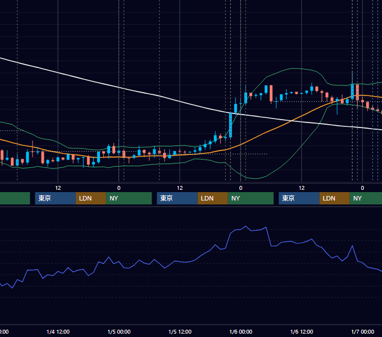Select the tall blue breakout candle before 1/6 00:00
The height and width of the screenshot is (337, 382).
[x=230, y=125]
